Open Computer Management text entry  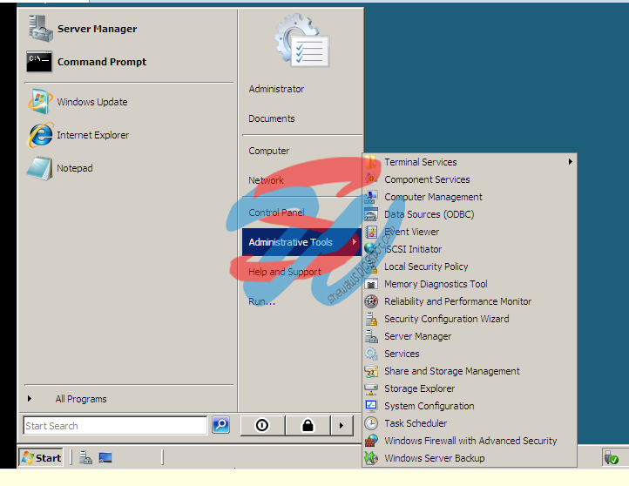tap(433, 197)
